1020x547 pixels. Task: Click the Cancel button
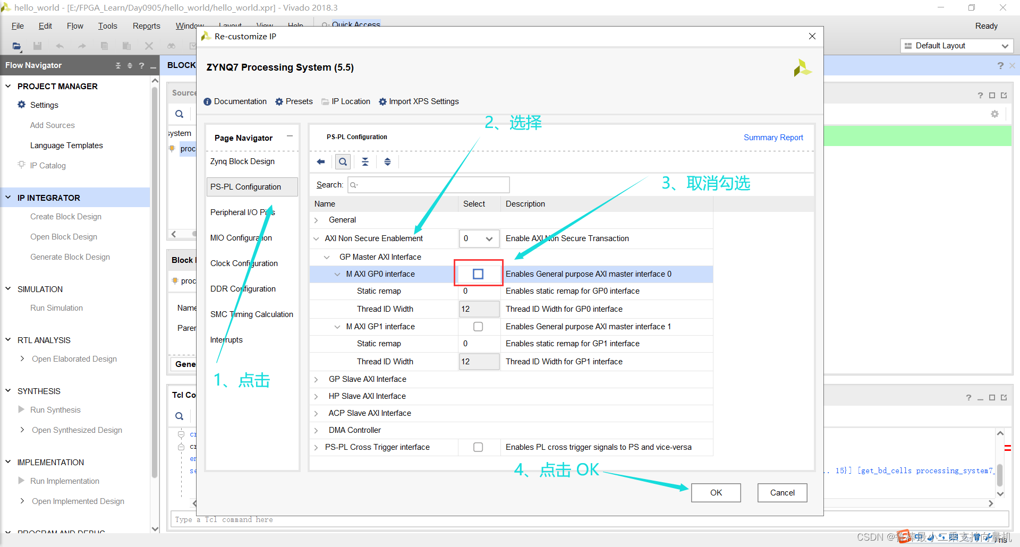tap(782, 493)
